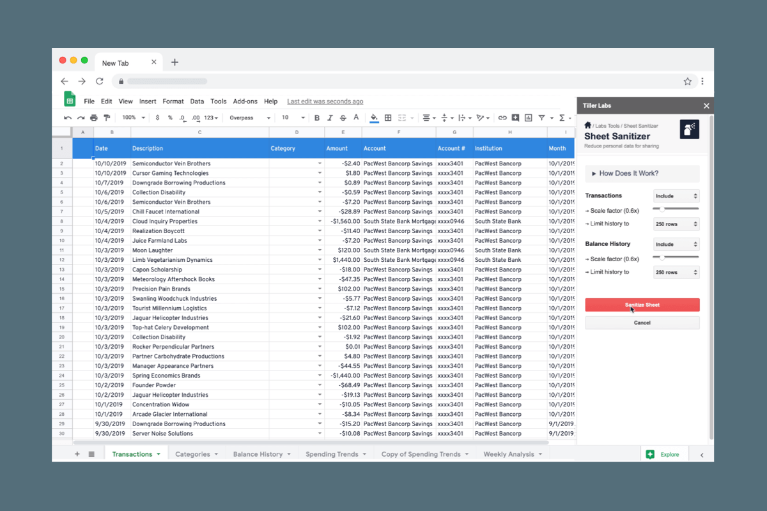Open the Overpass font dropdown
This screenshot has height=511, width=767.
coord(250,118)
